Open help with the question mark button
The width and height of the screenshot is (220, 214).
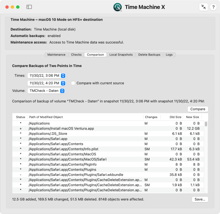(x=213, y=7)
